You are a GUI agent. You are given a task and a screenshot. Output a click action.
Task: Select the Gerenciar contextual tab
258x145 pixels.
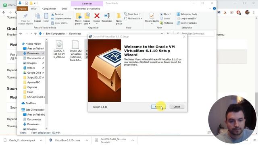(x=87, y=4)
